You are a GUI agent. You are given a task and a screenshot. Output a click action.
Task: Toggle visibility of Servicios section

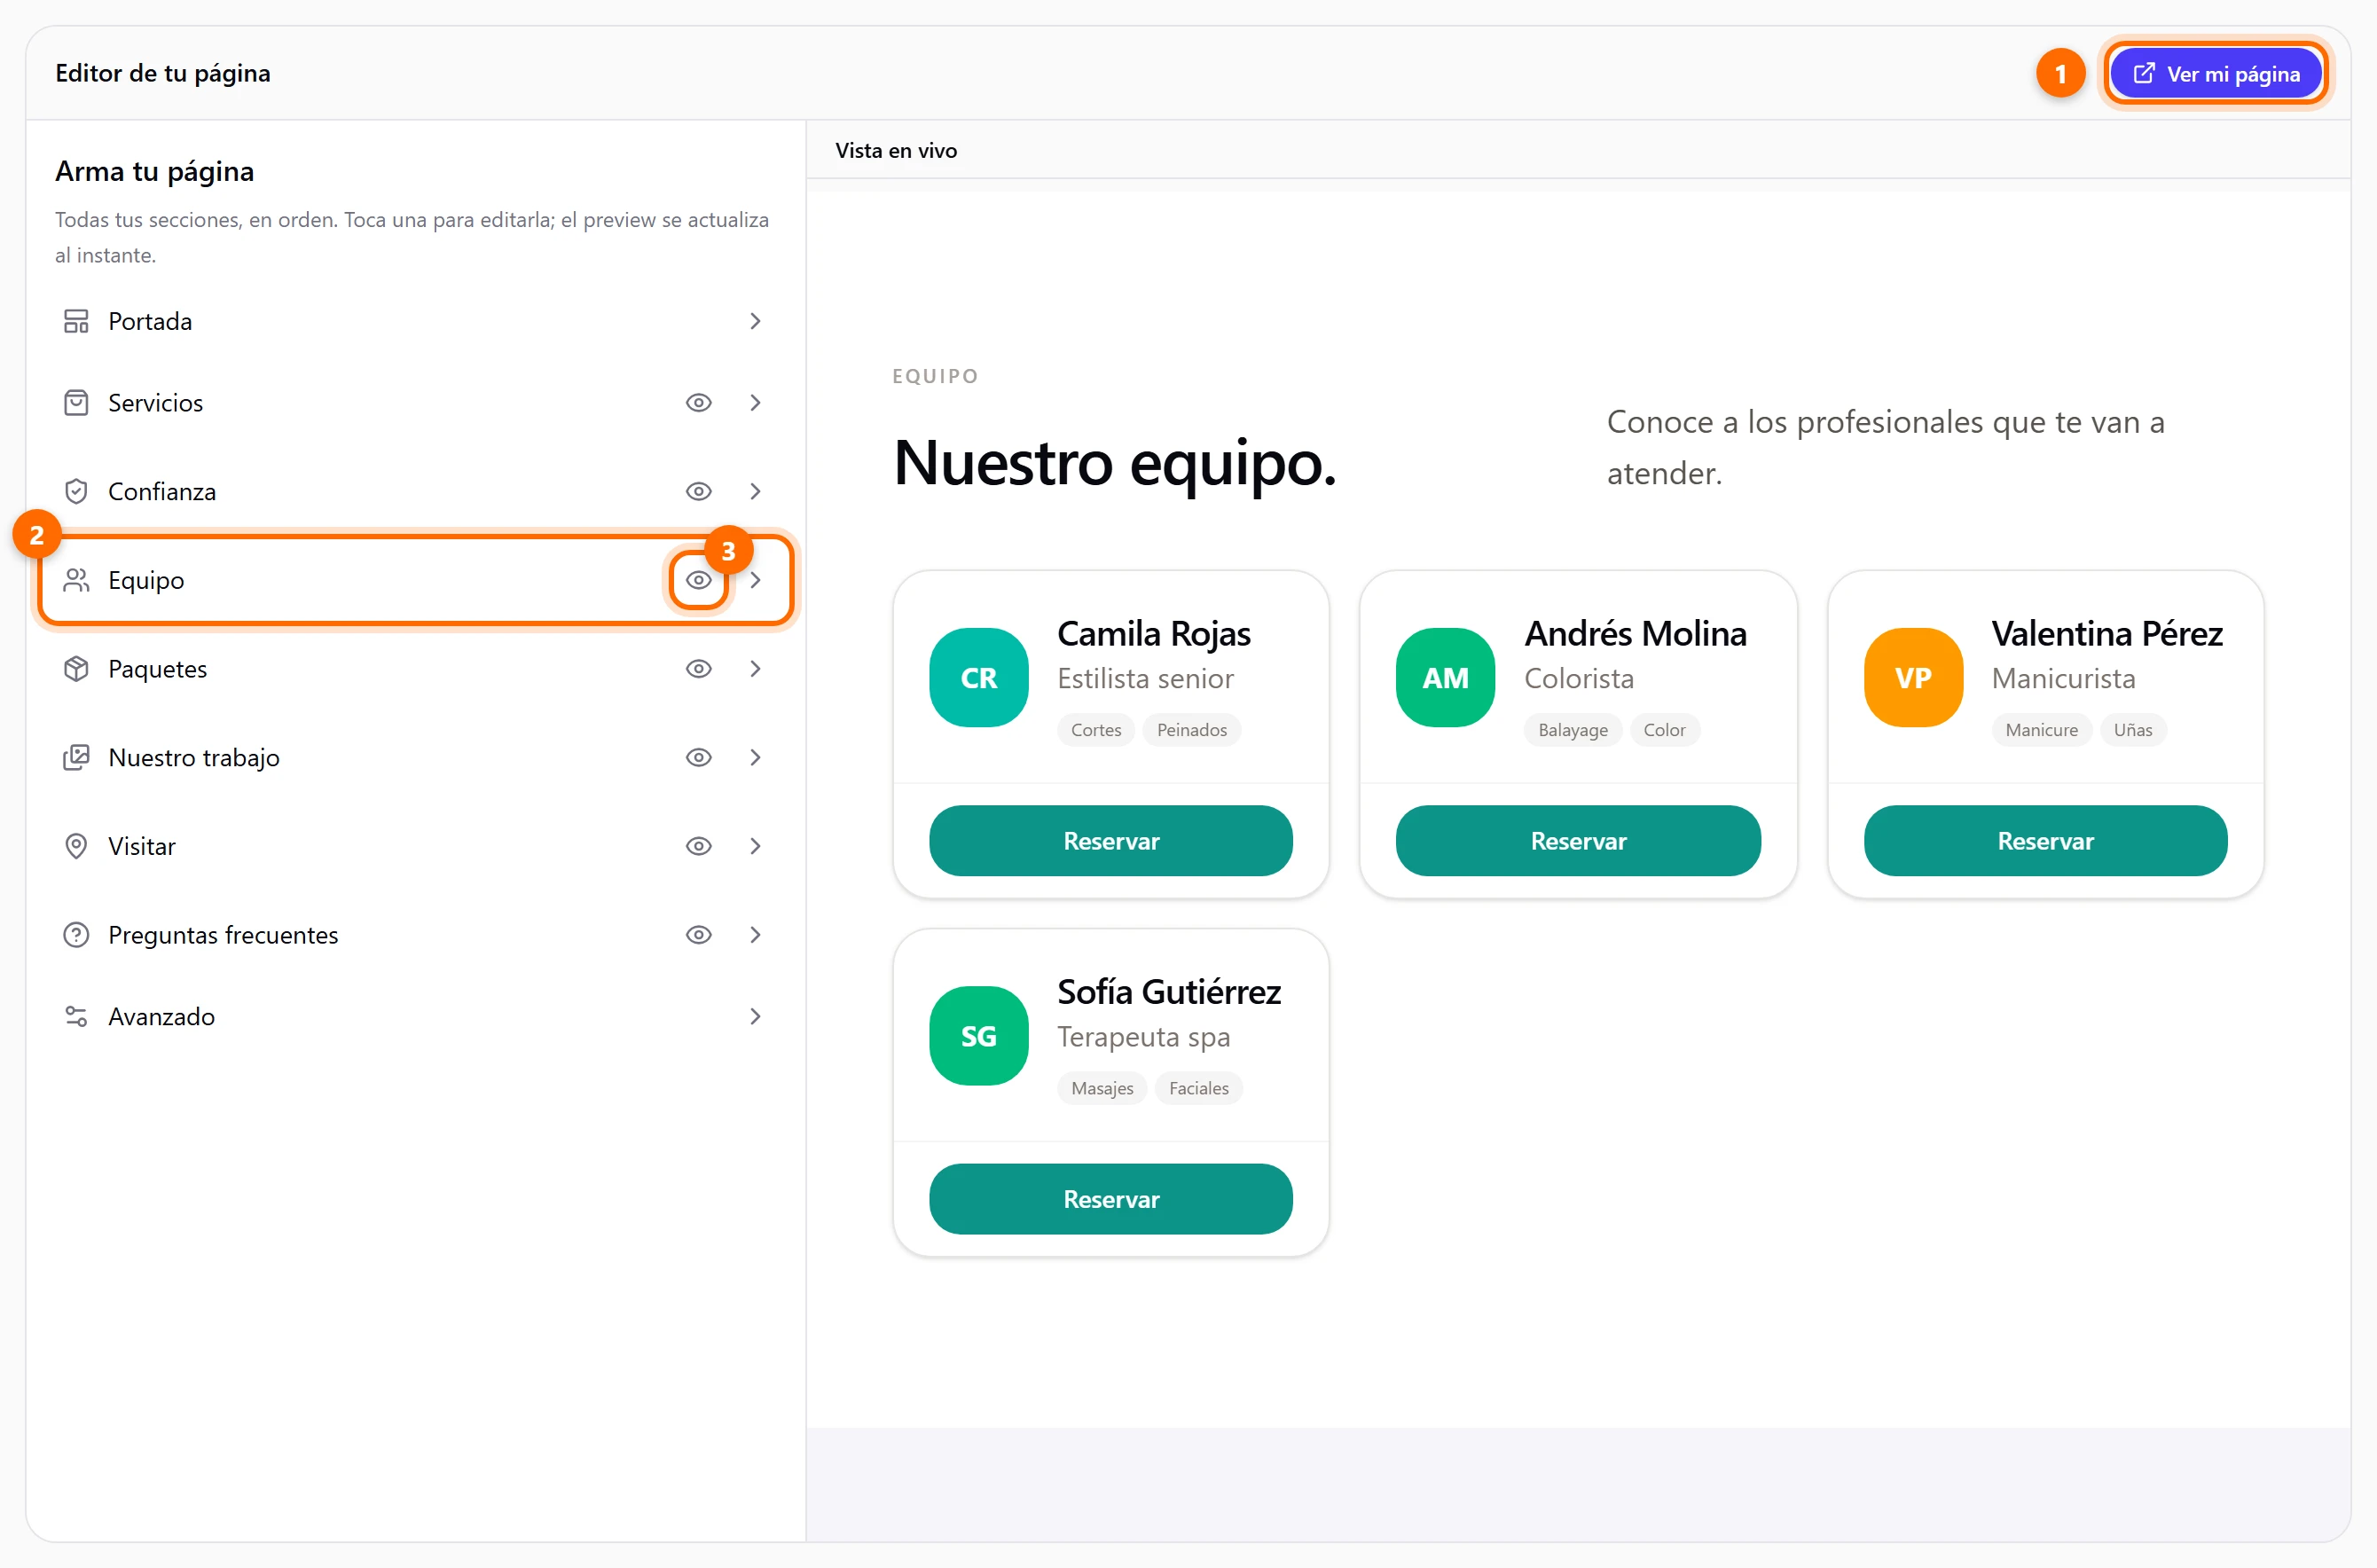tap(698, 403)
